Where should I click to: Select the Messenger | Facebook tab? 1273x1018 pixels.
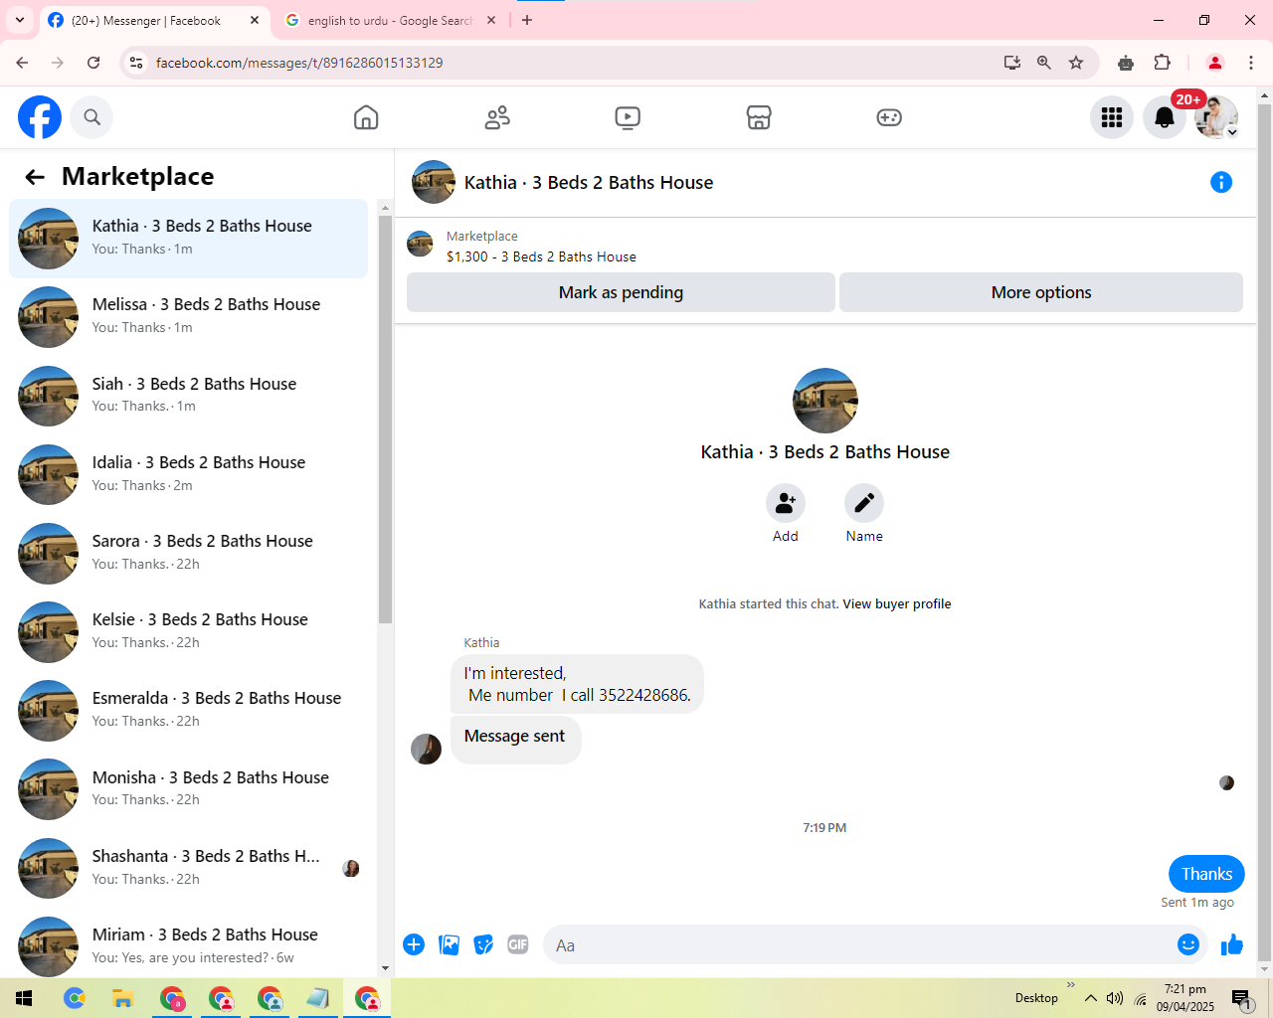point(146,20)
